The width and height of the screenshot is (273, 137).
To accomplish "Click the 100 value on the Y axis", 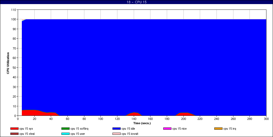I will 14,19.
